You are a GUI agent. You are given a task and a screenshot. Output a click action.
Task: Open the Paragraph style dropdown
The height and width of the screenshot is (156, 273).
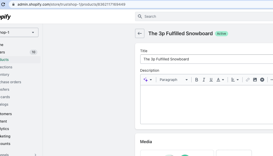[173, 80]
